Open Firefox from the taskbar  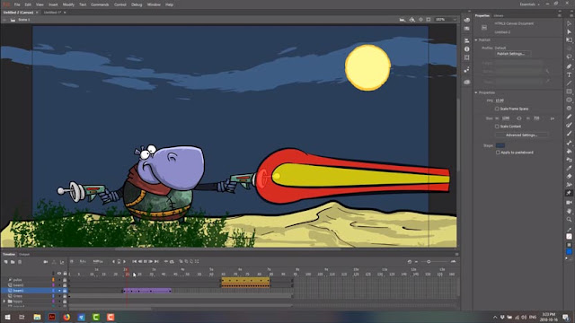pyautogui.click(x=66, y=317)
